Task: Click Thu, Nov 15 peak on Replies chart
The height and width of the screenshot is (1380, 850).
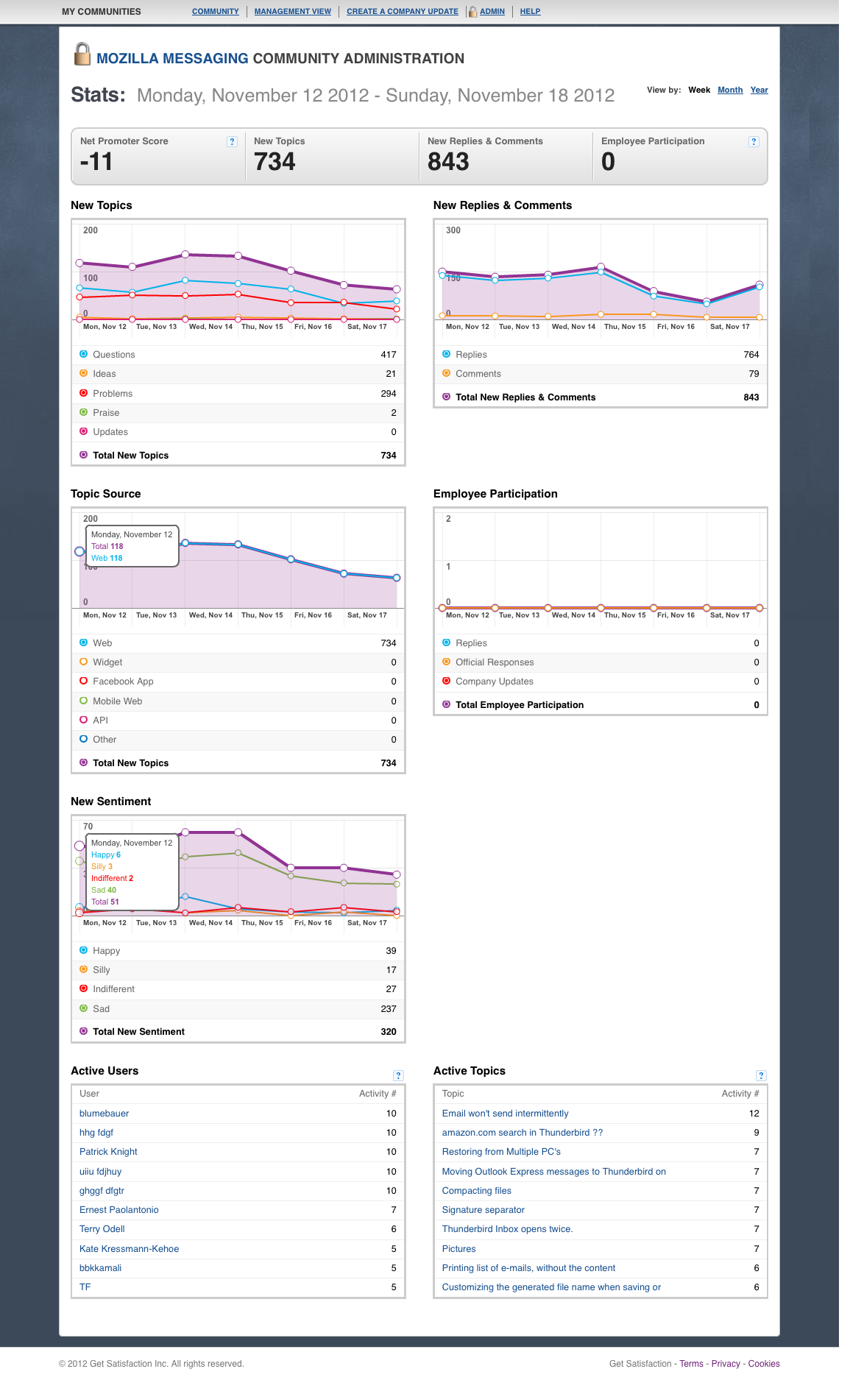Action: pos(601,266)
